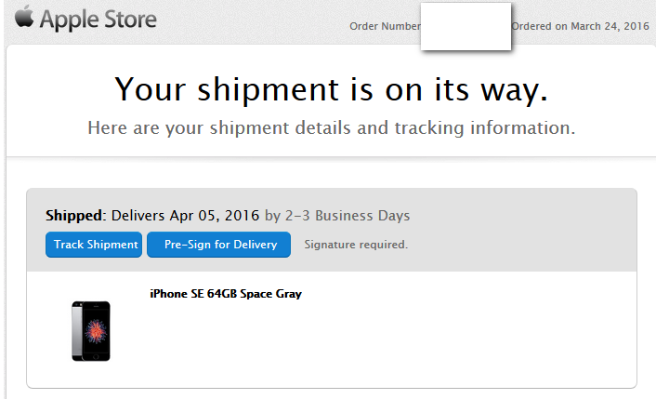Image resolution: width=656 pixels, height=399 pixels.
Task: Click the words 'shipment details' in subheading
Action: pos(271,127)
